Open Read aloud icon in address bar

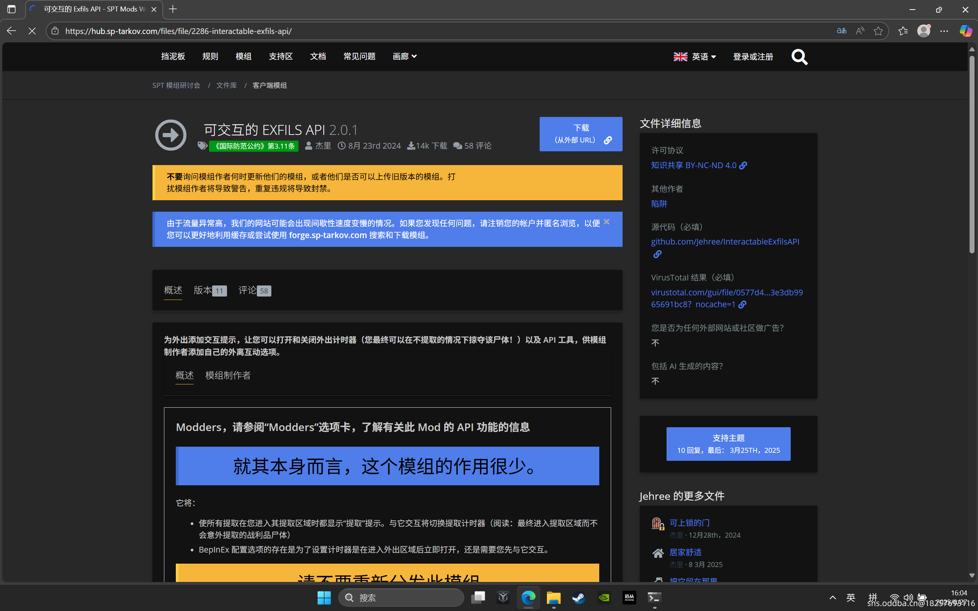click(x=860, y=31)
